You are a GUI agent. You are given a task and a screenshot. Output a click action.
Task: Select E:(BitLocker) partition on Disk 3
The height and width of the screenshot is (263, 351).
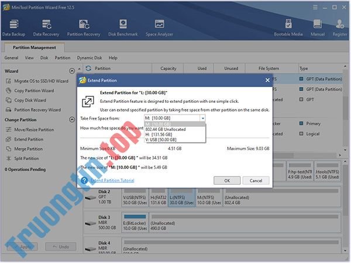click(135, 223)
